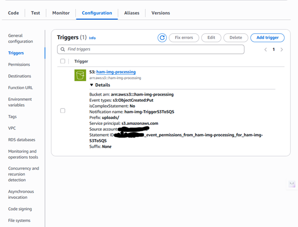Click the search magnifier icon
This screenshot has width=298, height=227.
(62, 50)
